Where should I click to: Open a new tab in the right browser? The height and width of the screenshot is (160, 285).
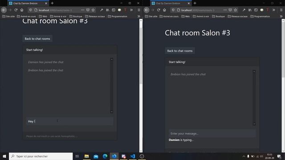pos(195,3)
